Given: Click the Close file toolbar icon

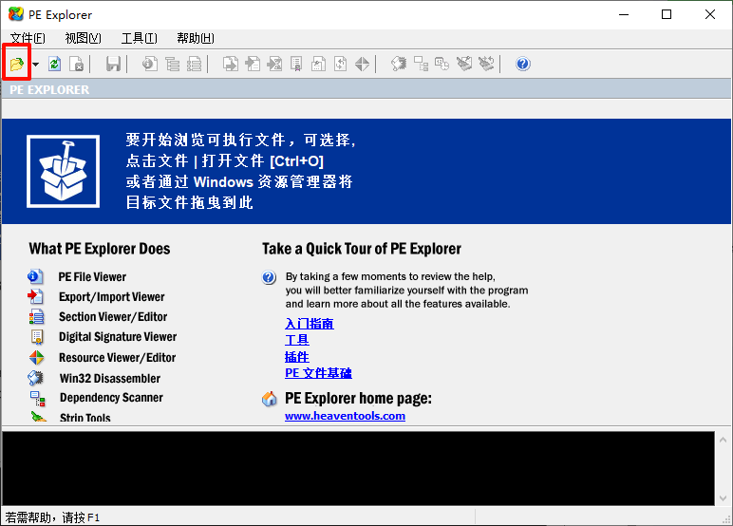Looking at the screenshot, I should (x=77, y=64).
